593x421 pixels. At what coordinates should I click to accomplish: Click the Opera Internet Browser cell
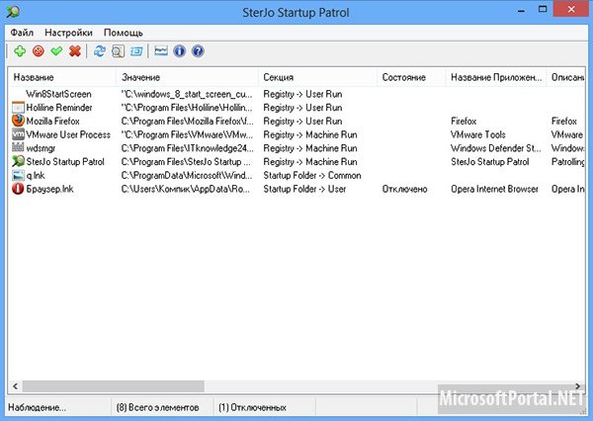[x=495, y=189]
